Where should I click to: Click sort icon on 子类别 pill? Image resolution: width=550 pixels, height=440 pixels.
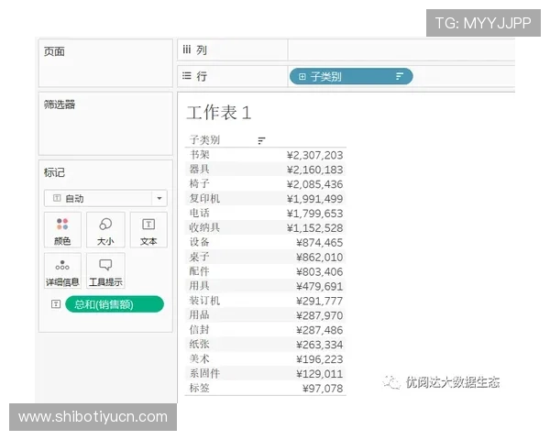tap(400, 76)
